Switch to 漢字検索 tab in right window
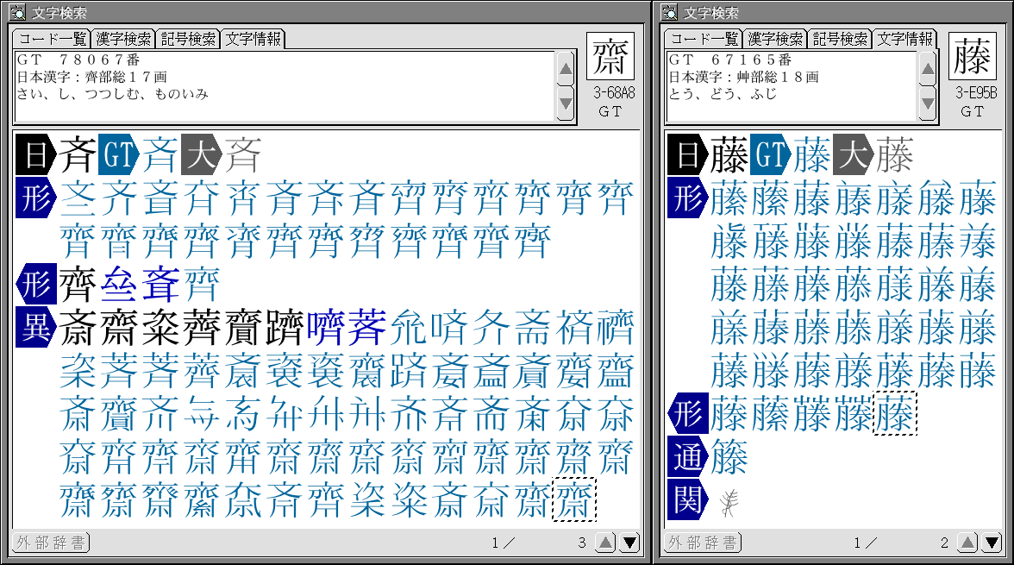 click(775, 39)
